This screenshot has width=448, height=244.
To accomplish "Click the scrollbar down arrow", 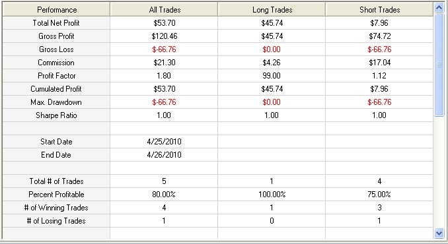I will 439,233.
